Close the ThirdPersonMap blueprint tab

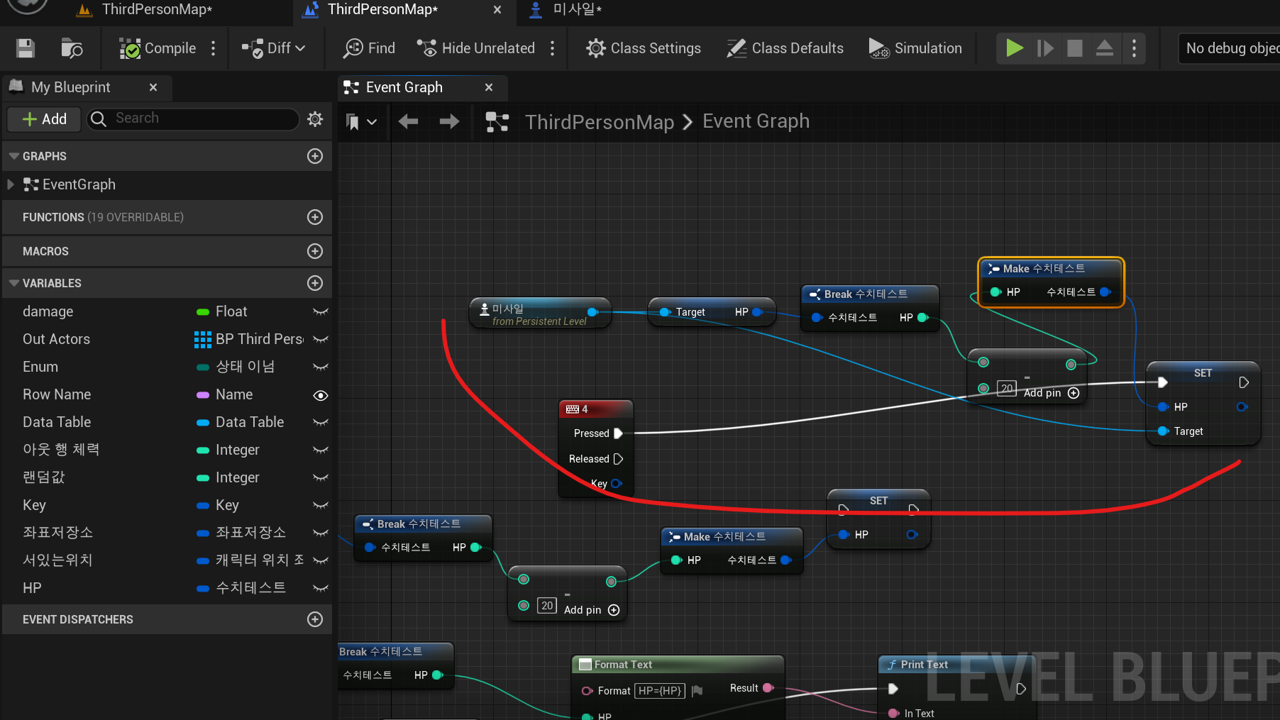(497, 10)
